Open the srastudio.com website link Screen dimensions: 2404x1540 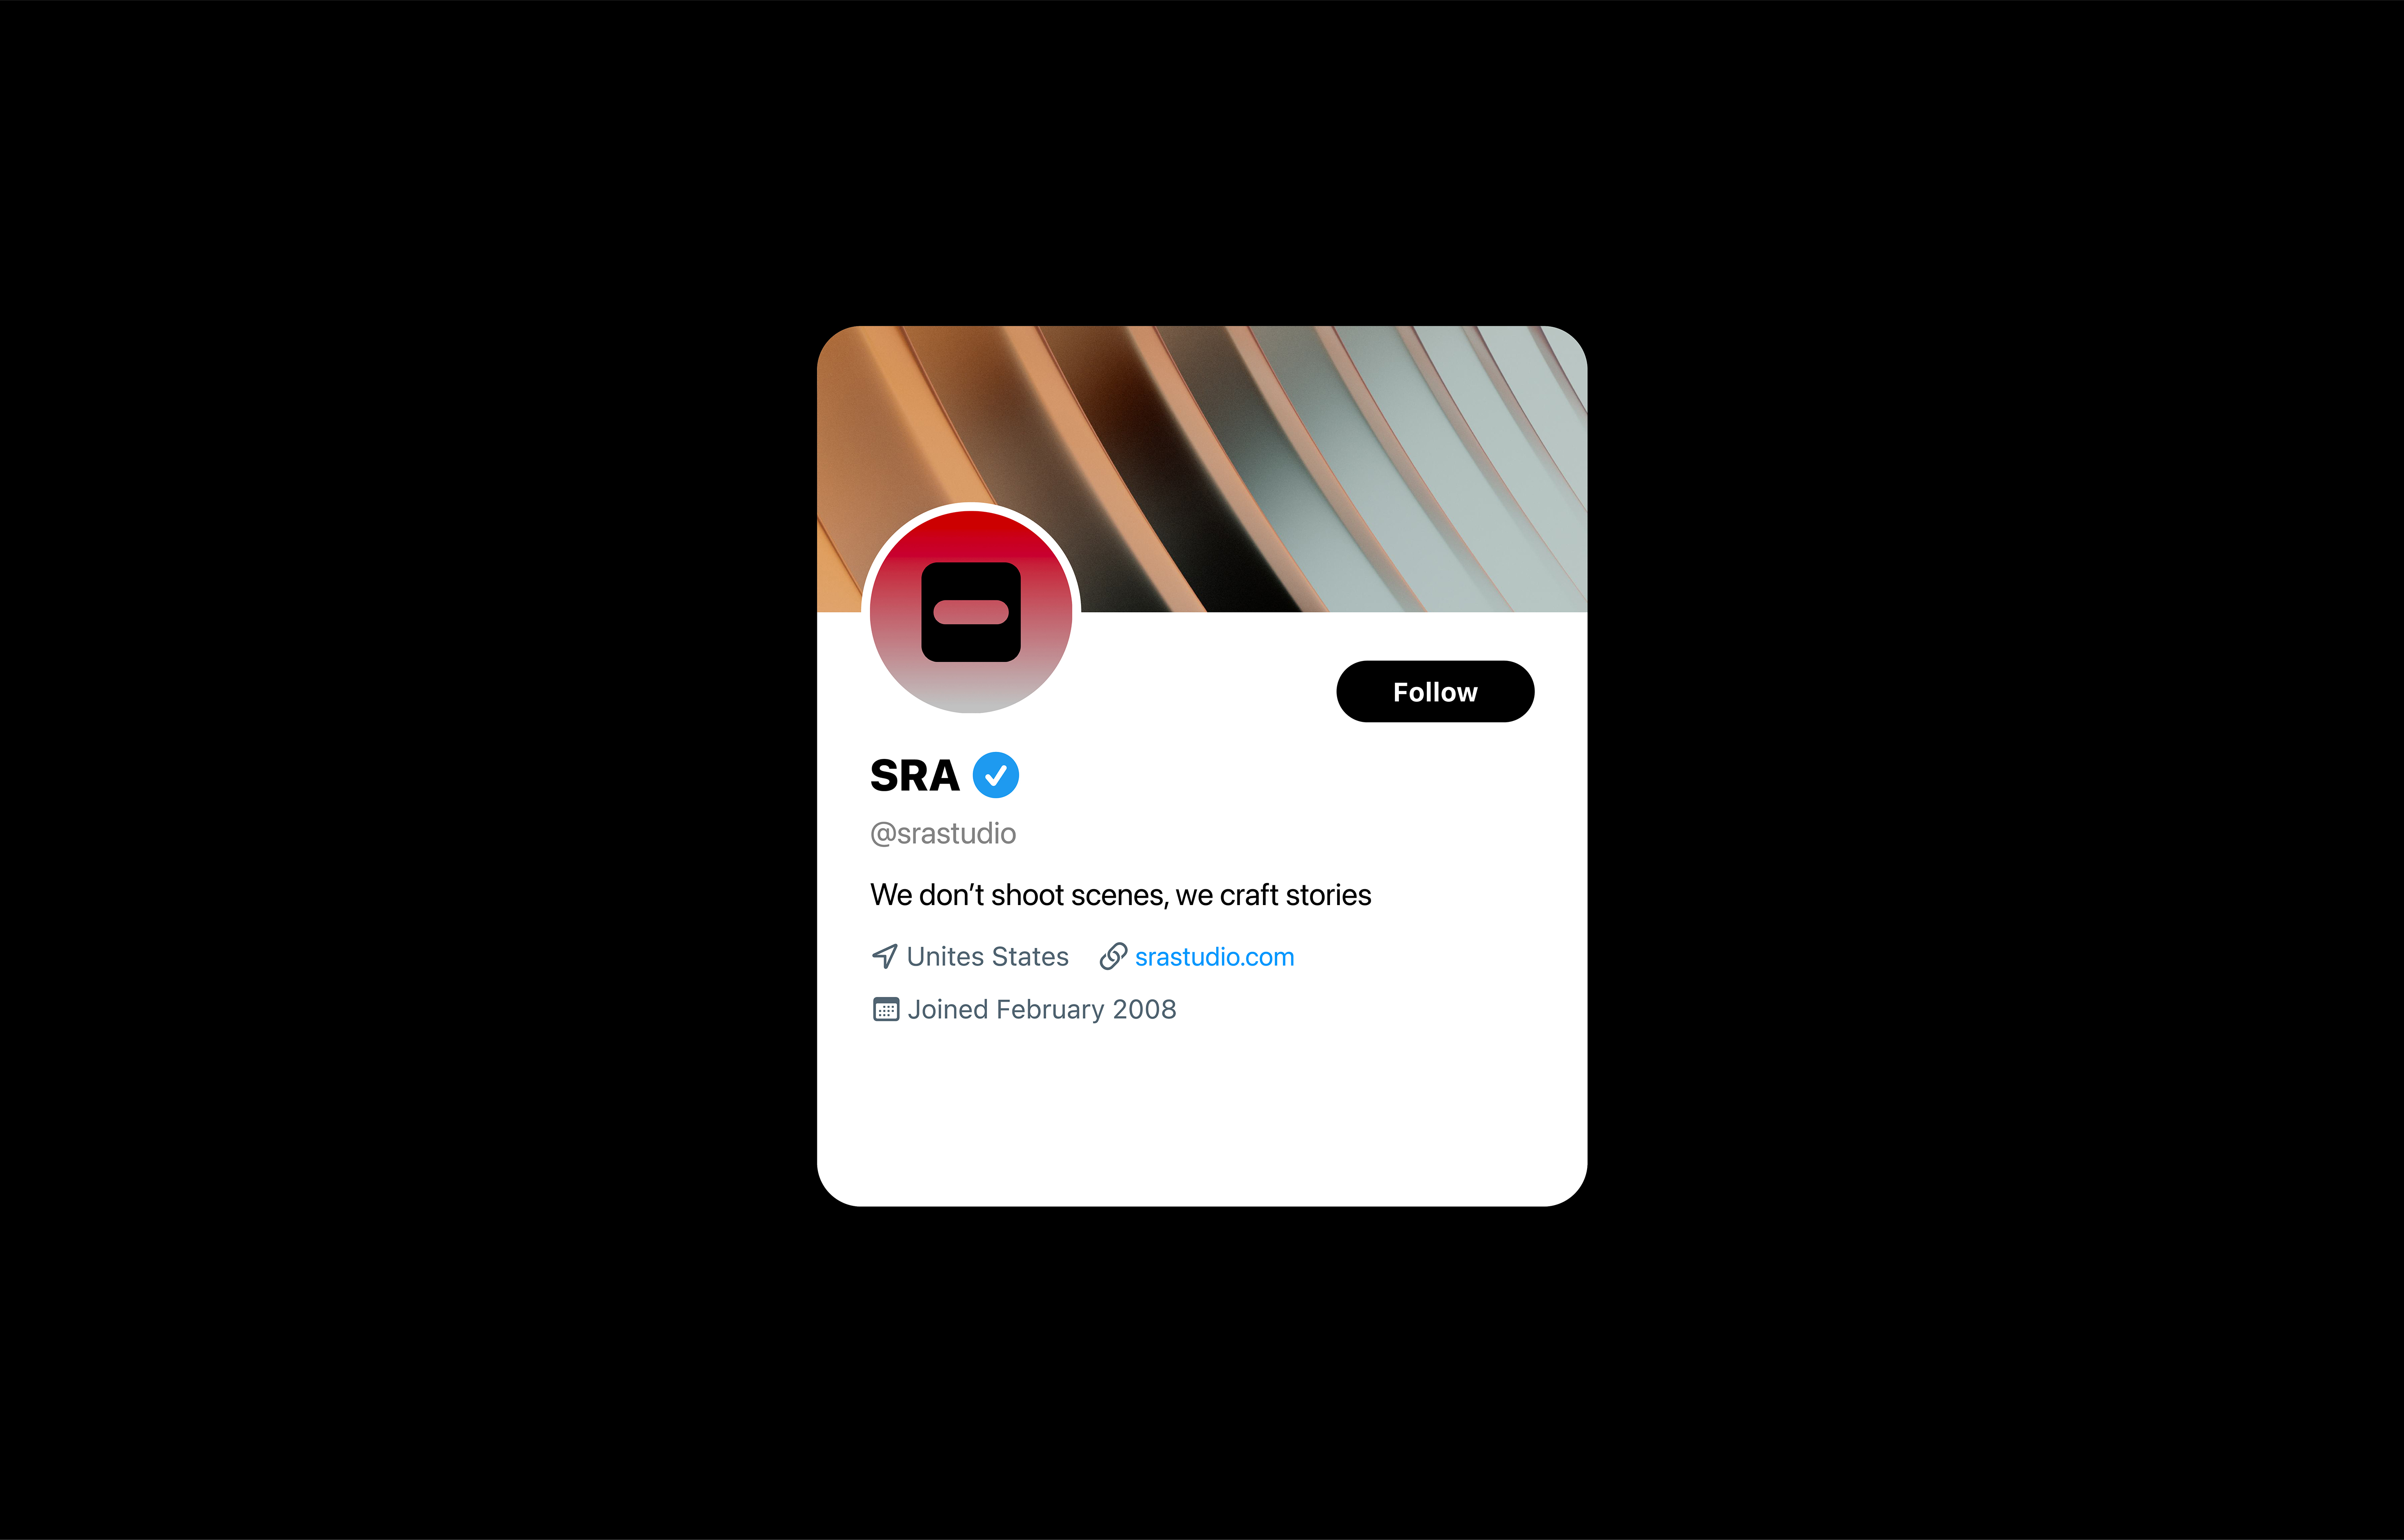pyautogui.click(x=1214, y=957)
